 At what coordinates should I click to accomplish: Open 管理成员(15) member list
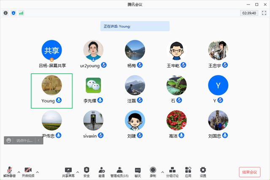119,171
